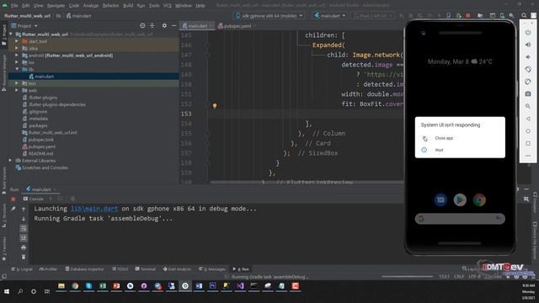The image size is (539, 303).
Task: Lower the emulator volume with volume down icon
Action: coord(528,57)
